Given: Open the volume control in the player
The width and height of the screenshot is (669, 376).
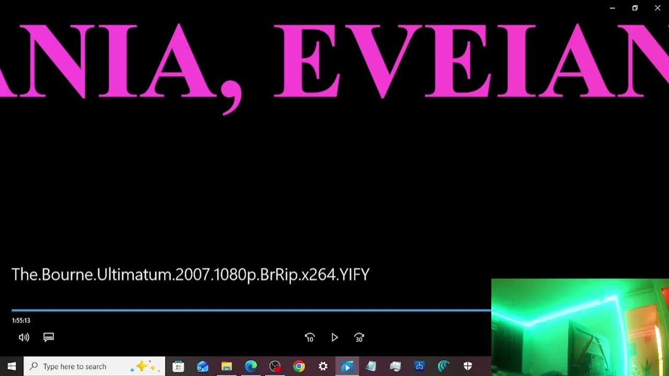Looking at the screenshot, I should [x=24, y=337].
